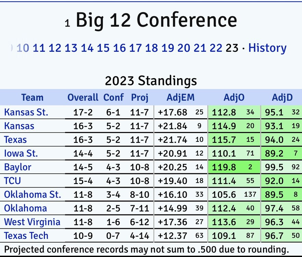The width and height of the screenshot is (302, 257).
Task: Open the Texas Tech team link
Action: coord(26,235)
